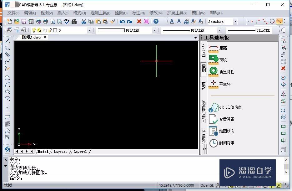Screen dimensions: 292x191
Task: Click the current color swatch beside layer list
Action: coord(54,30)
